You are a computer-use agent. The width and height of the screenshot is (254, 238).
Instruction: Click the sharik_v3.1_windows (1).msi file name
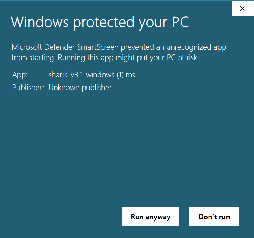(x=93, y=75)
